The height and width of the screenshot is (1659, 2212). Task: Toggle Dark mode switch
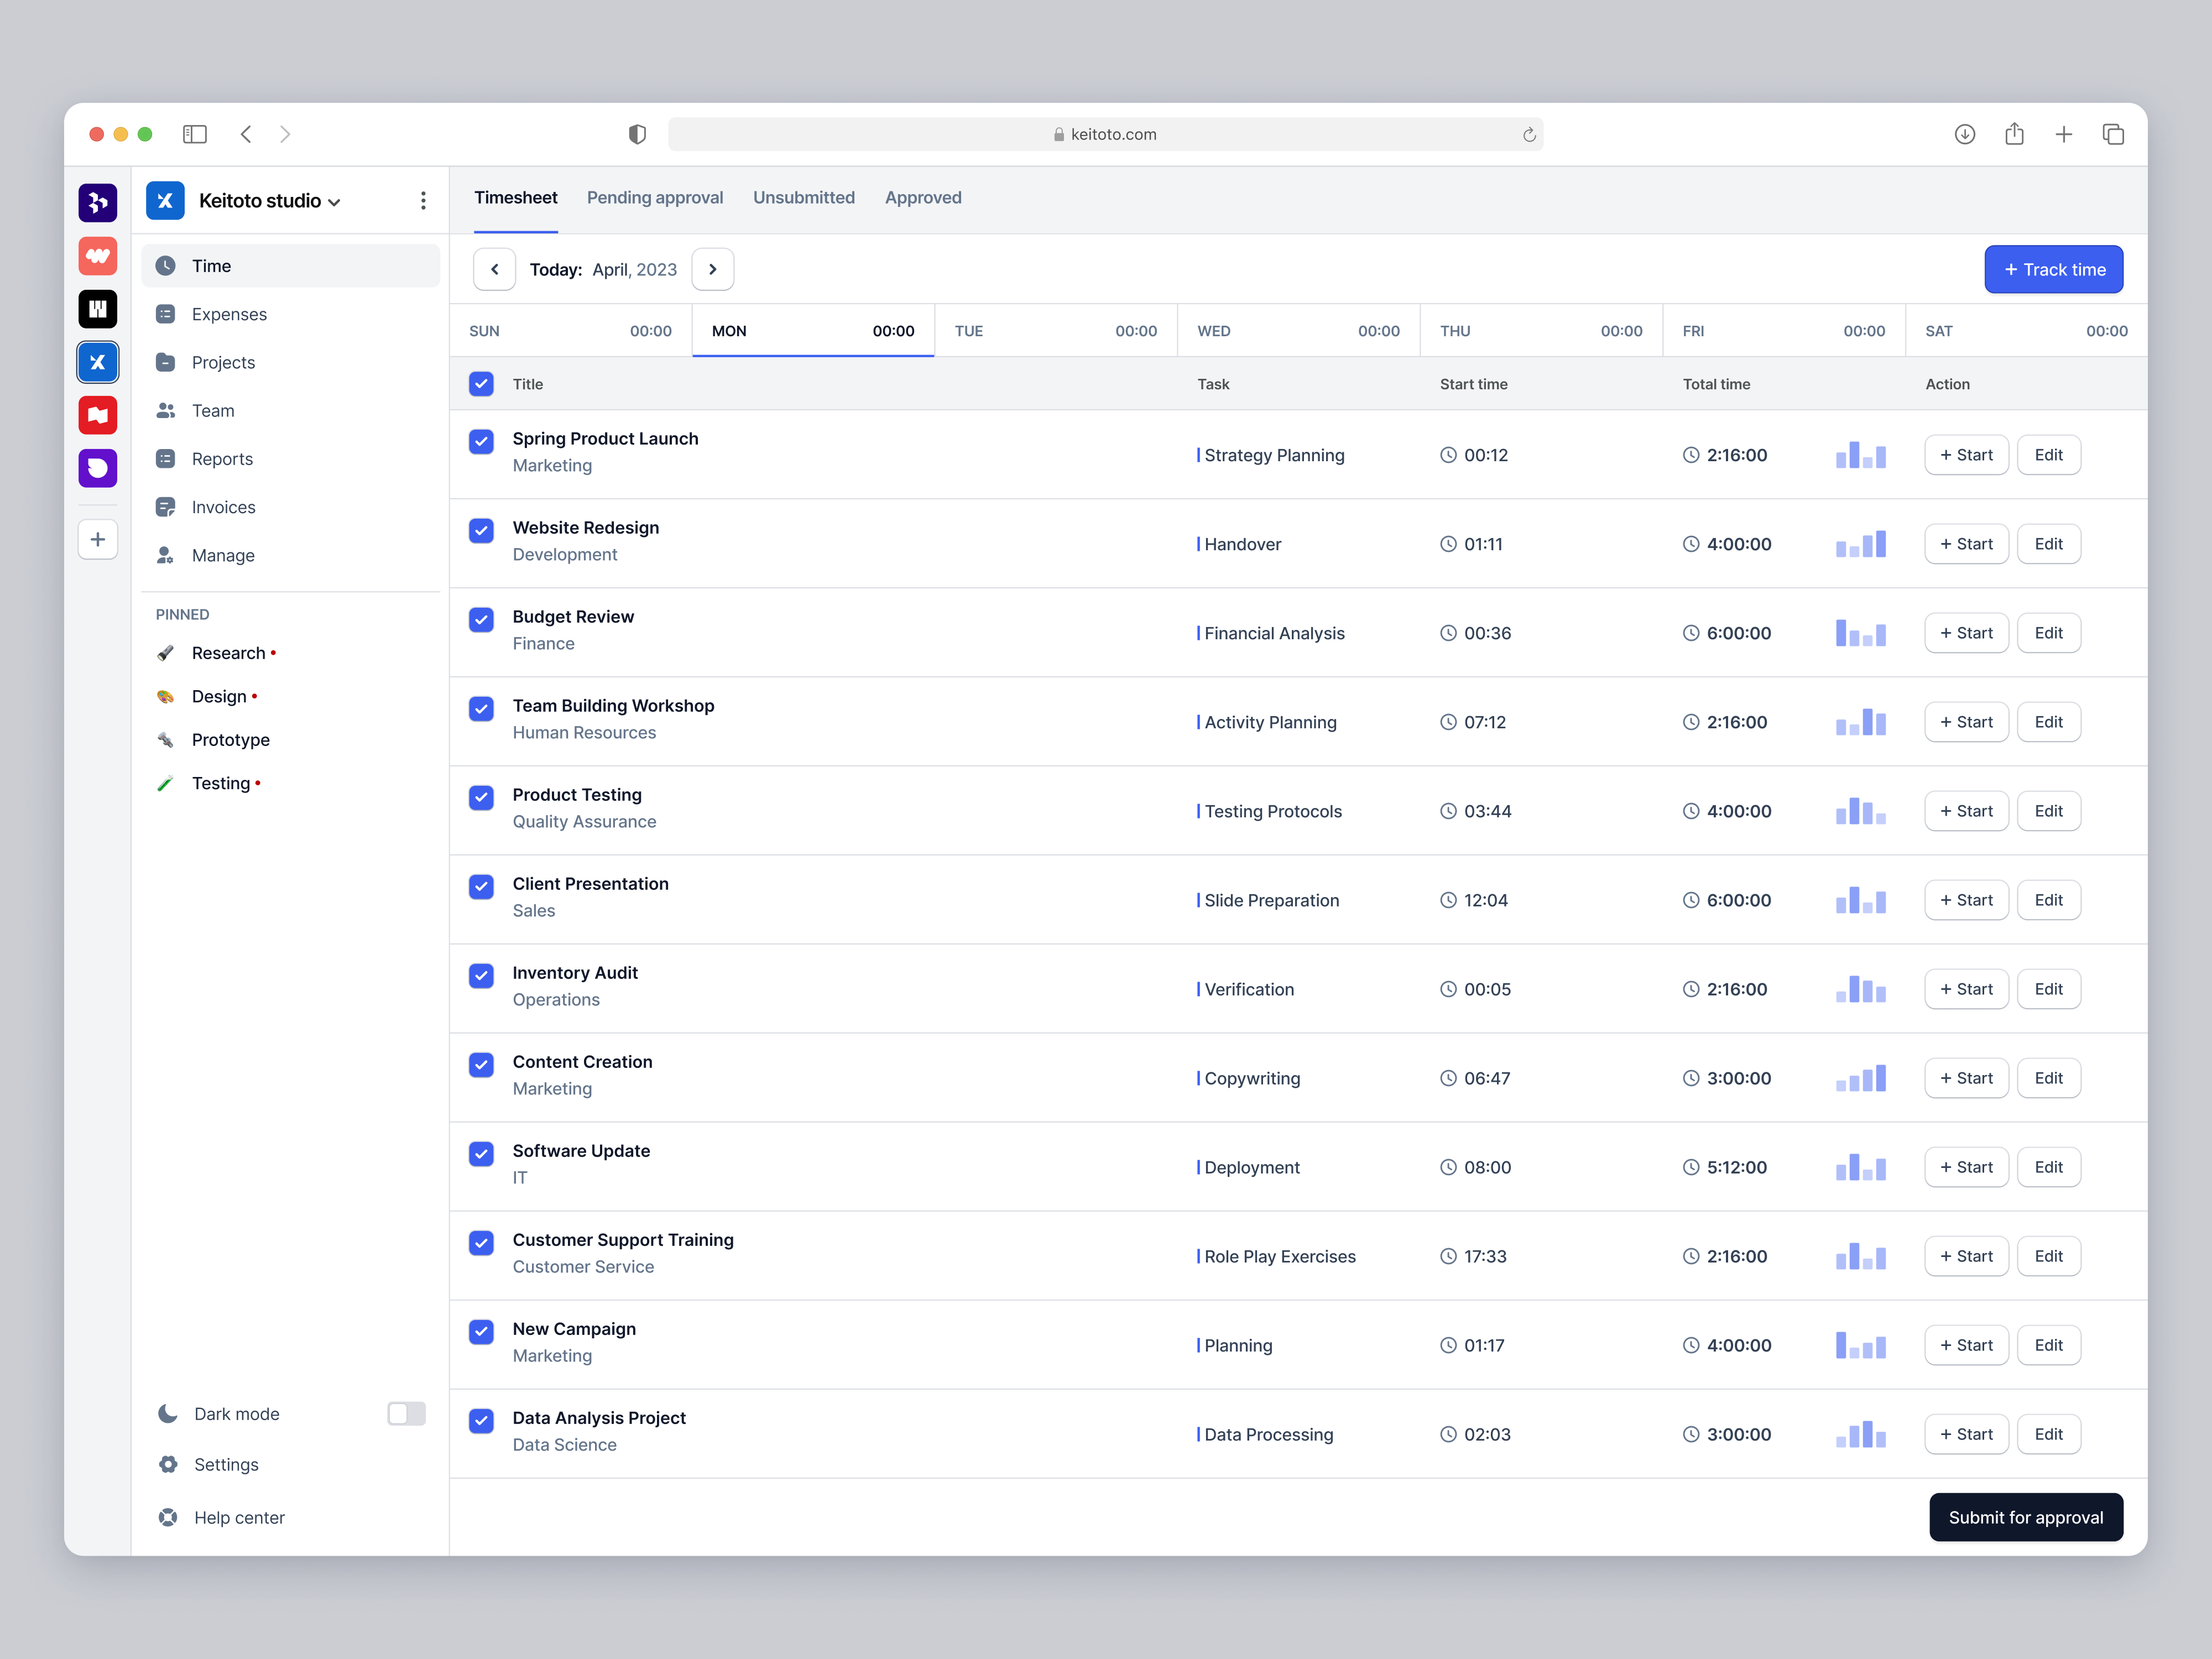(406, 1413)
